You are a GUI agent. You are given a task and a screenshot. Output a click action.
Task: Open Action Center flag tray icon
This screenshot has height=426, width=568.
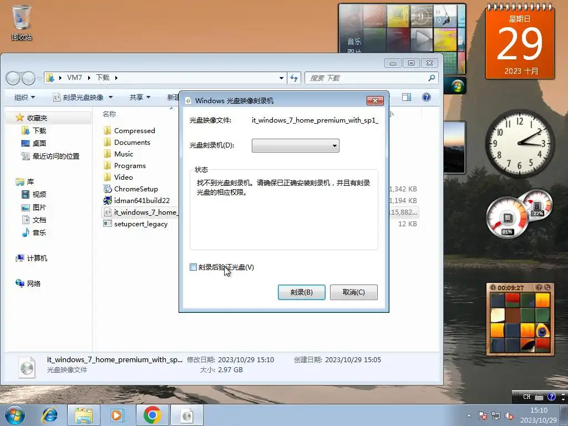(482, 416)
